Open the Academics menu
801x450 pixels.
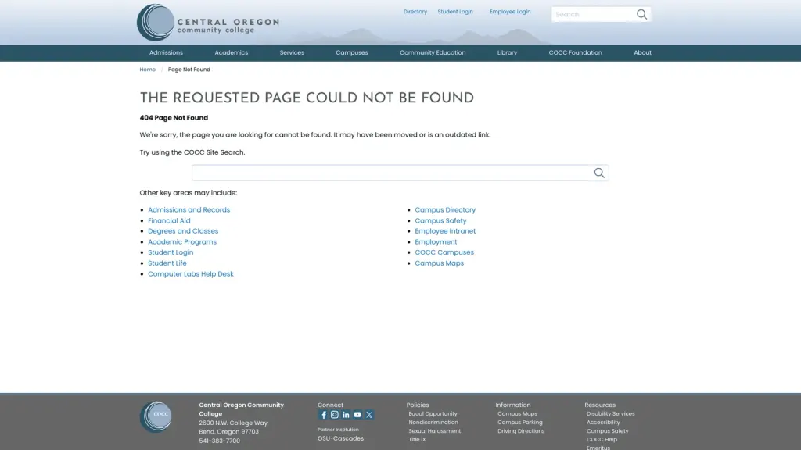pos(232,52)
